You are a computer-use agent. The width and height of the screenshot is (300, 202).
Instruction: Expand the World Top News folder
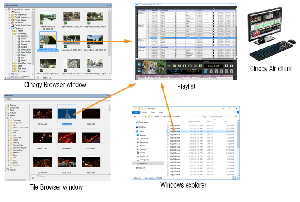pyautogui.click(x=14, y=63)
